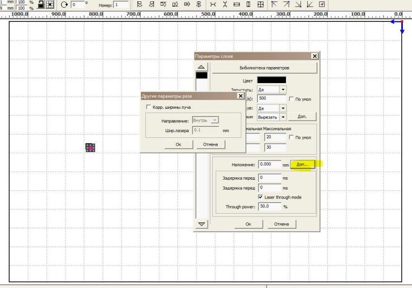Click the rotate icon in the toolbar
The height and width of the screenshot is (288, 412).
[64, 4]
